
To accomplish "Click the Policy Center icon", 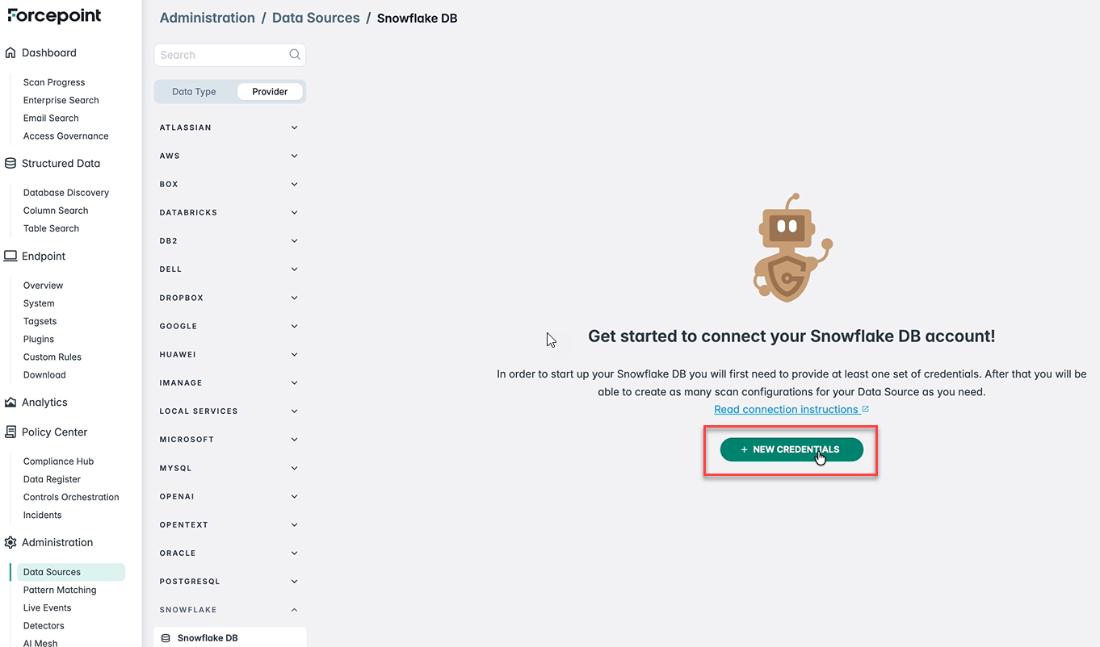I will pyautogui.click(x=10, y=432).
